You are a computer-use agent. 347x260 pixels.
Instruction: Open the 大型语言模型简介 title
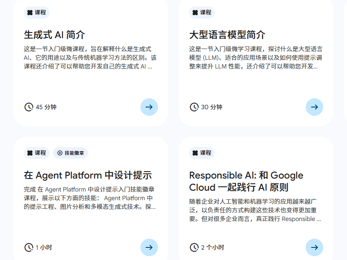[227, 35]
